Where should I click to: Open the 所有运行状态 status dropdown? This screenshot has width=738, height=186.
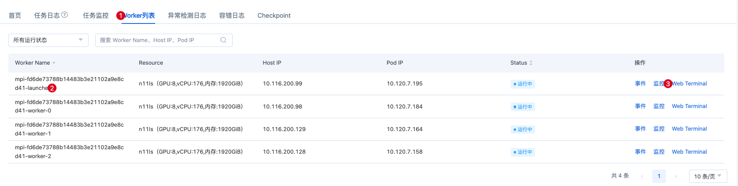click(x=48, y=40)
